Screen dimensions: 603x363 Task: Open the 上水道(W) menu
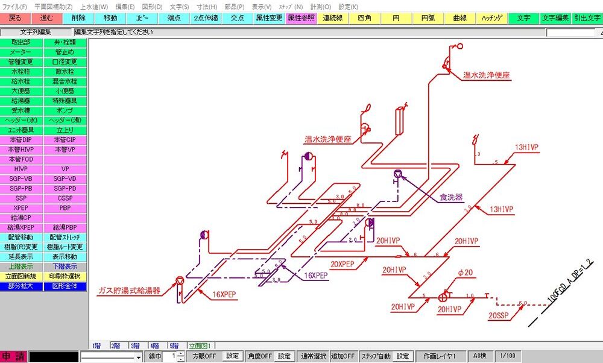pyautogui.click(x=93, y=6)
